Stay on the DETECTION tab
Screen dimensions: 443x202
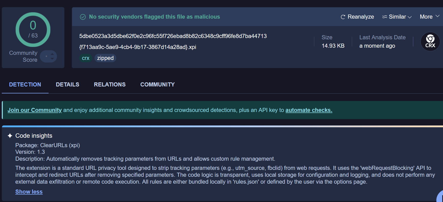click(x=25, y=84)
